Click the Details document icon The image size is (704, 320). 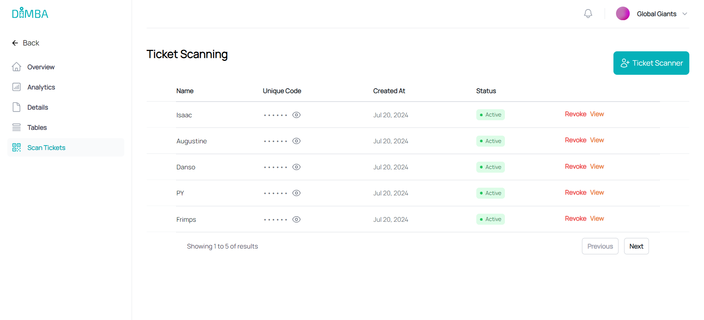point(16,107)
